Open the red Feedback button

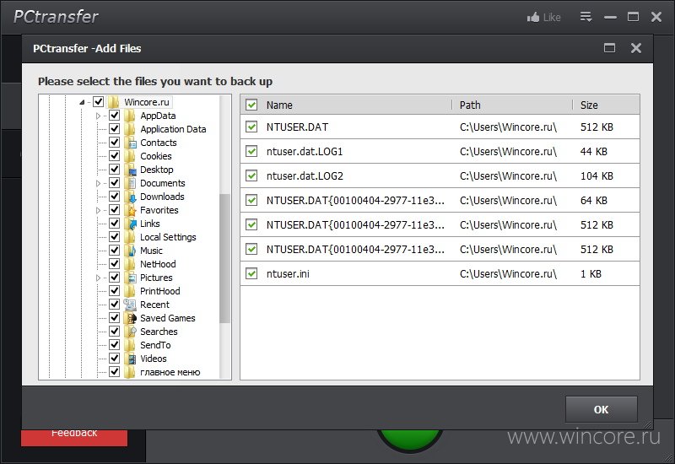click(74, 437)
